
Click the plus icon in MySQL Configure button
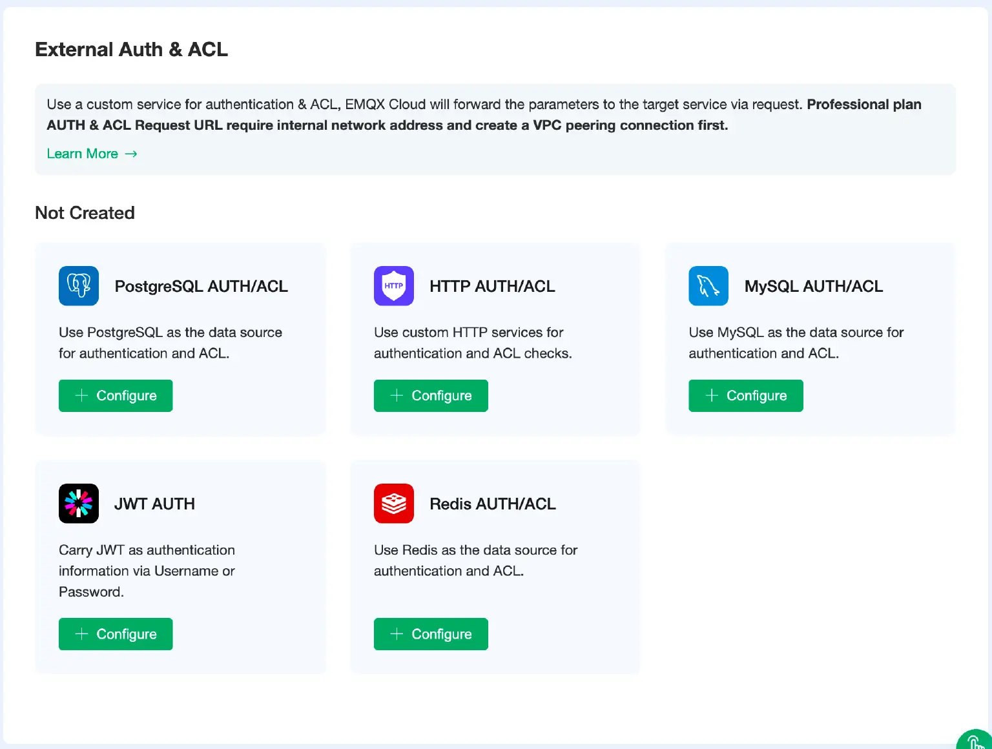712,395
